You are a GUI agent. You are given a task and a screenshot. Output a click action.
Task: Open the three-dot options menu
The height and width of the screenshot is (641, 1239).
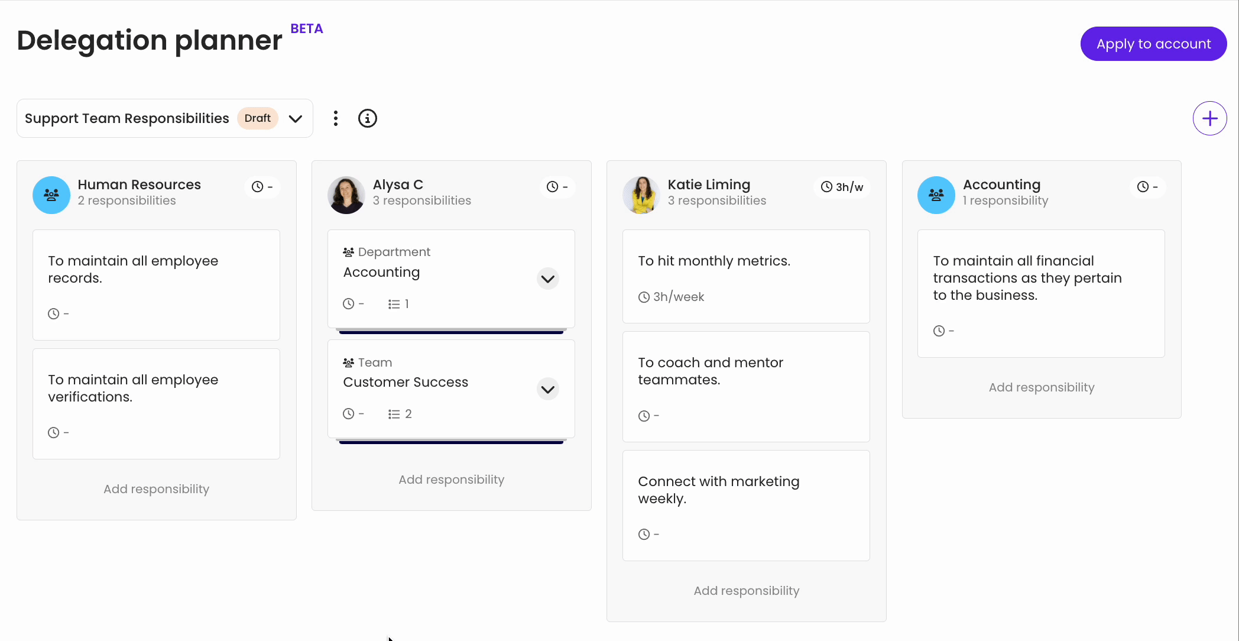[x=335, y=118]
